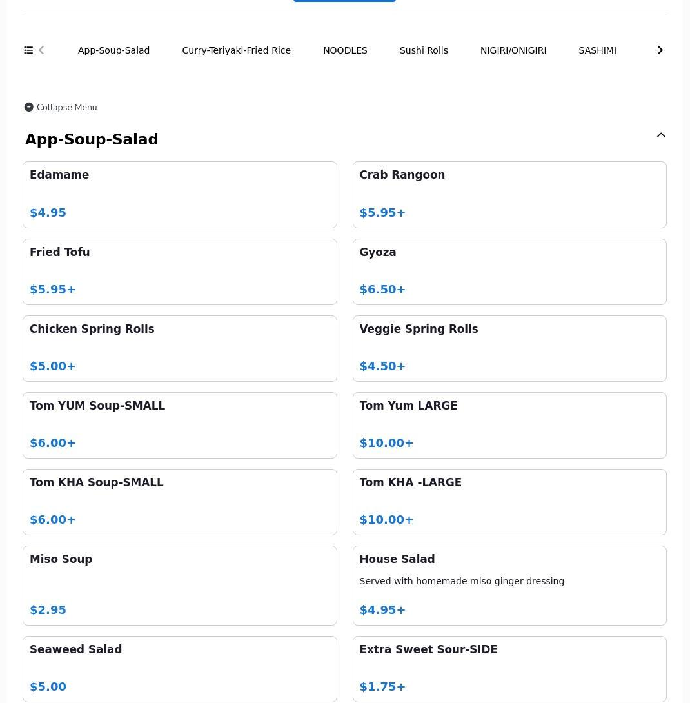Image resolution: width=690 pixels, height=703 pixels.
Task: Select the App-Soup-Salad tab
Action: tap(113, 50)
